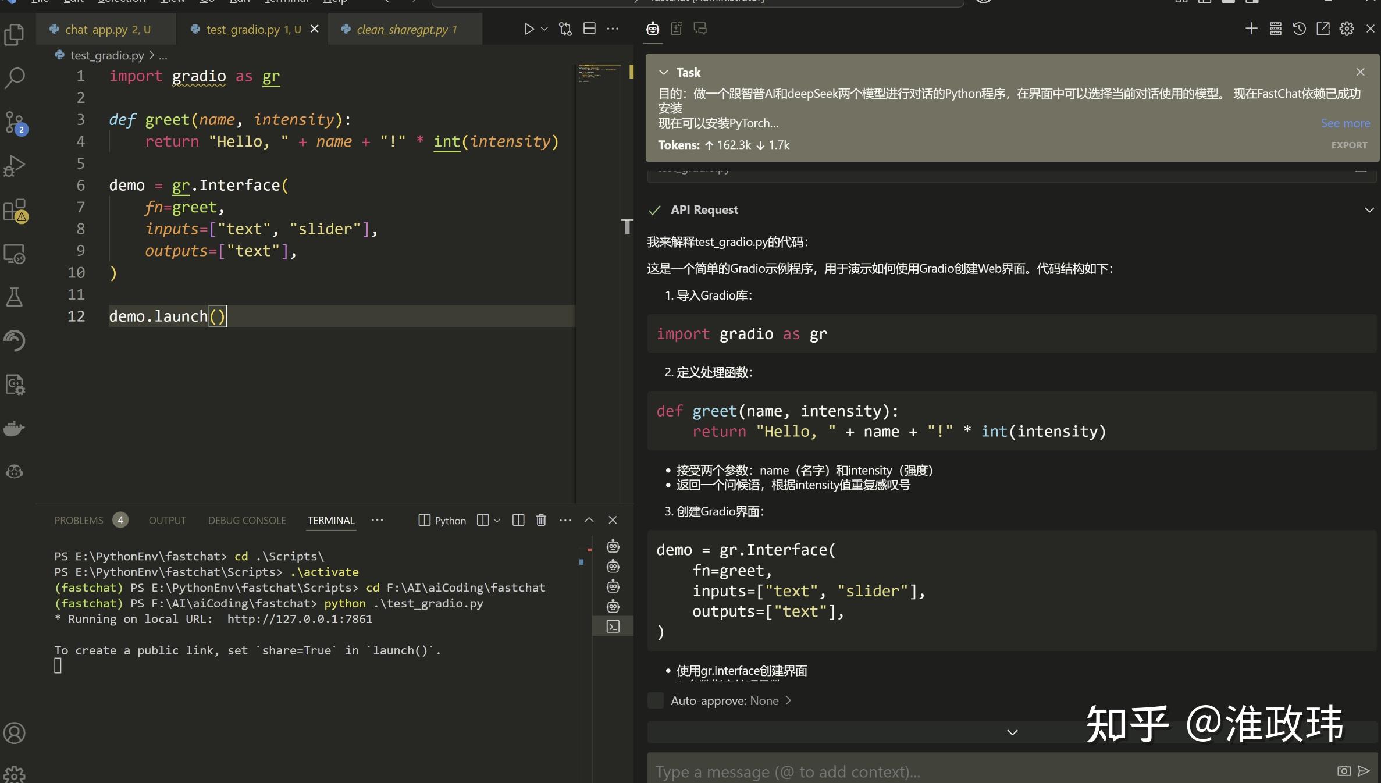Open the Search sidebar
Image resolution: width=1381 pixels, height=783 pixels.
14,77
